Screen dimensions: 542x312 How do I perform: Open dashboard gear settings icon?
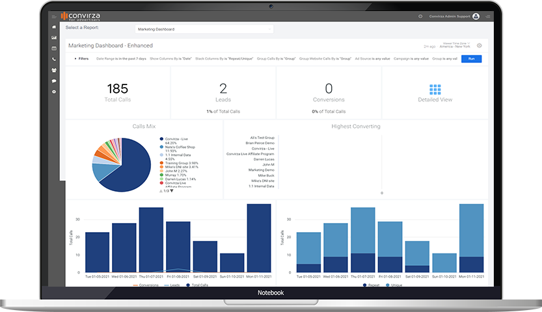click(480, 45)
